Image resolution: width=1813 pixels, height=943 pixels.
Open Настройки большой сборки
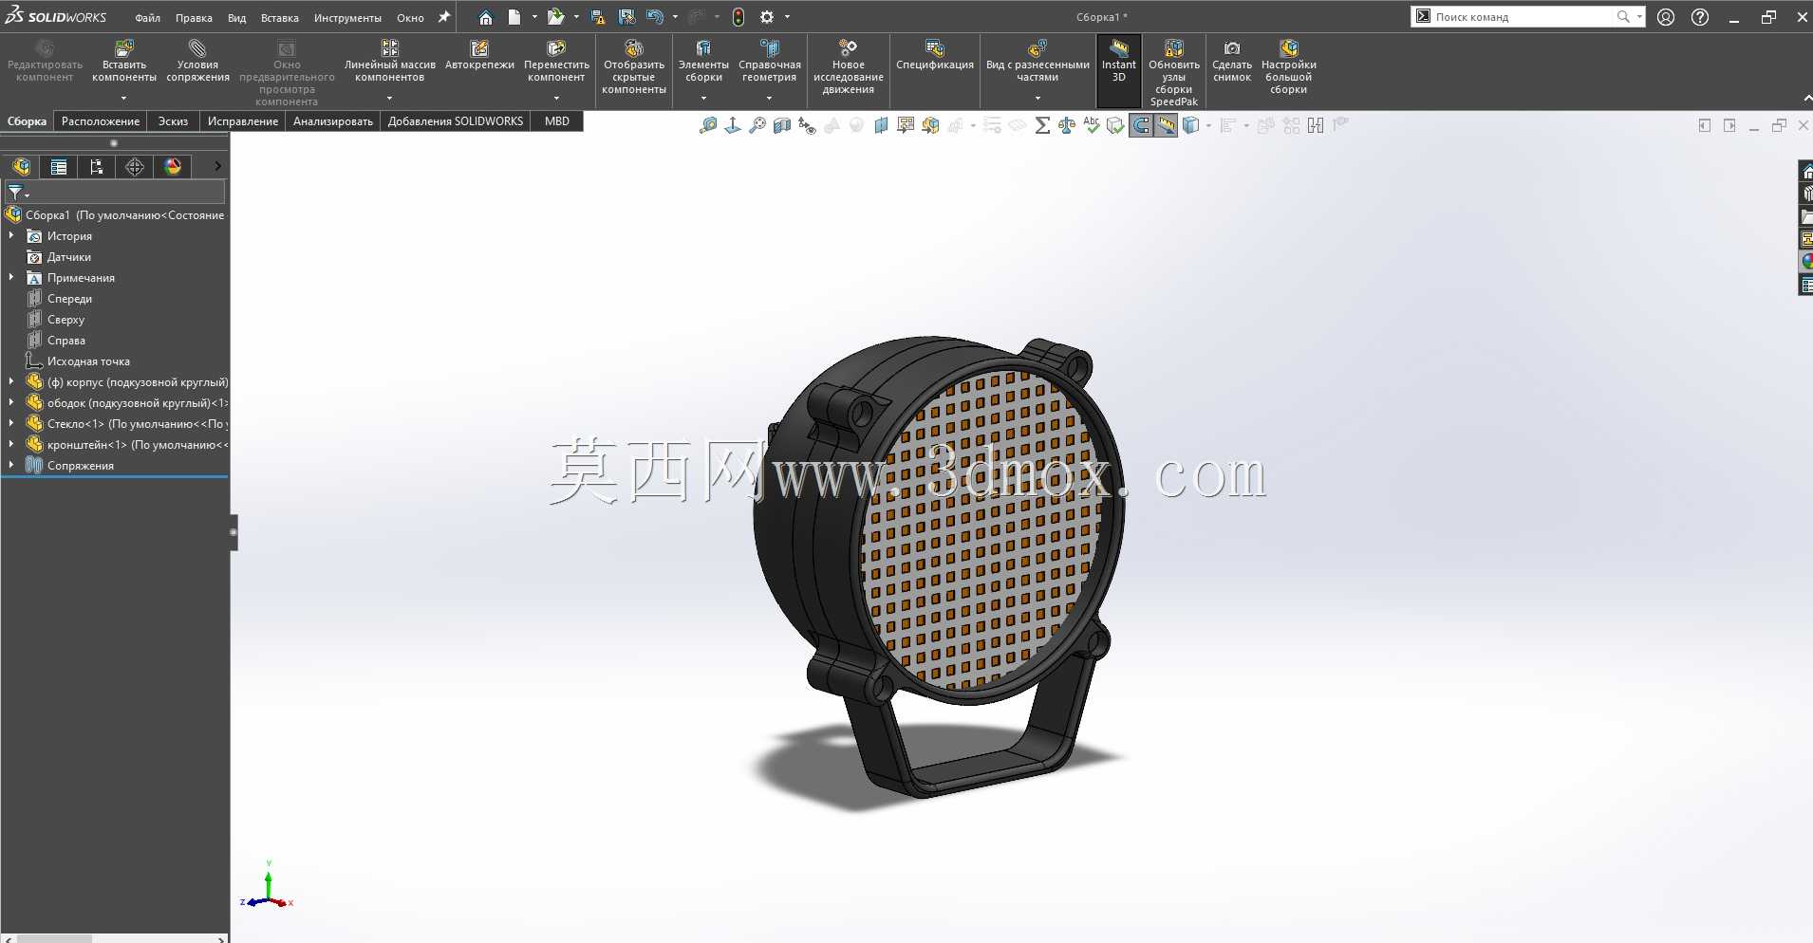(x=1288, y=67)
